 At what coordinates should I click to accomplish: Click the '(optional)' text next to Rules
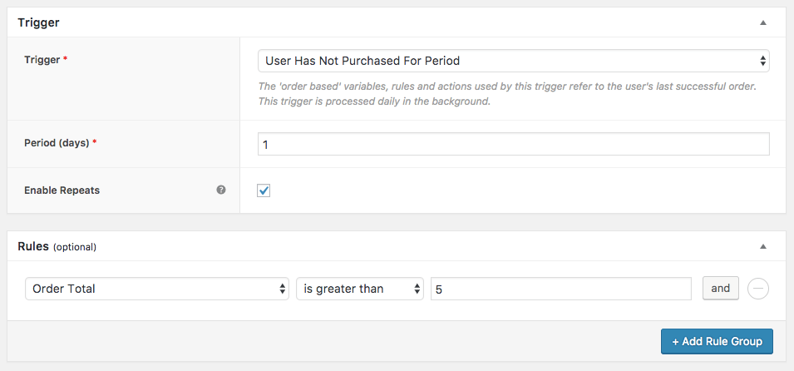pyautogui.click(x=75, y=247)
